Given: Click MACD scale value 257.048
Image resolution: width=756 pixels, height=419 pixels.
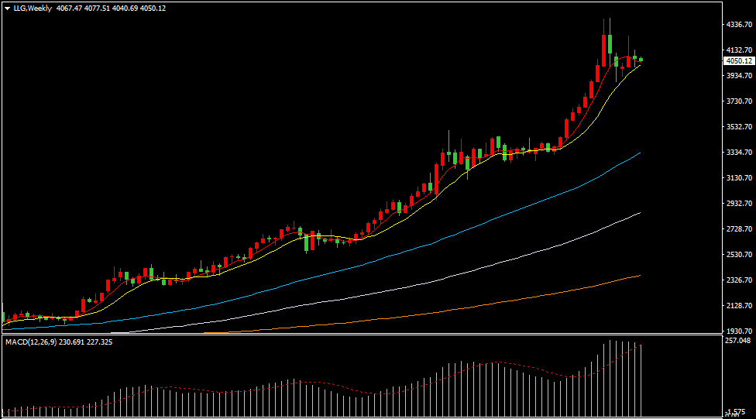Looking at the screenshot, I should coord(737,341).
